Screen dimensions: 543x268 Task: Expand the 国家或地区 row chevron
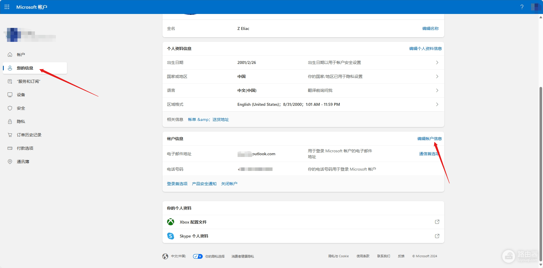point(437,76)
